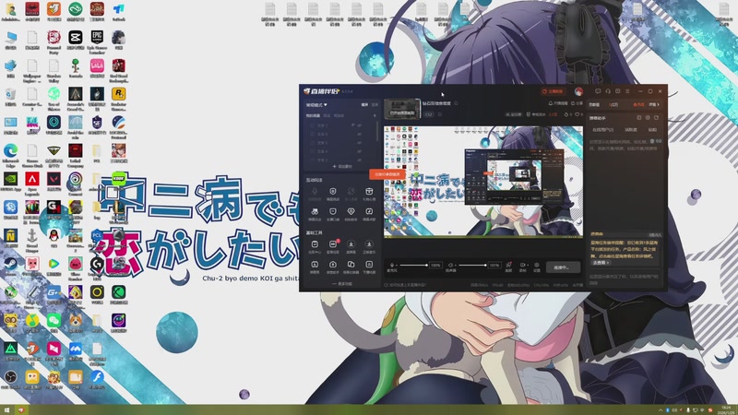
Task: Expand 更多功能 more functions
Action: point(341,284)
